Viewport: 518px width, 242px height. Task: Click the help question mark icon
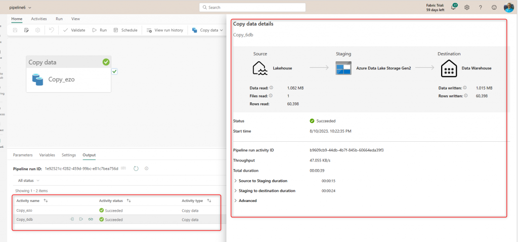tap(480, 8)
